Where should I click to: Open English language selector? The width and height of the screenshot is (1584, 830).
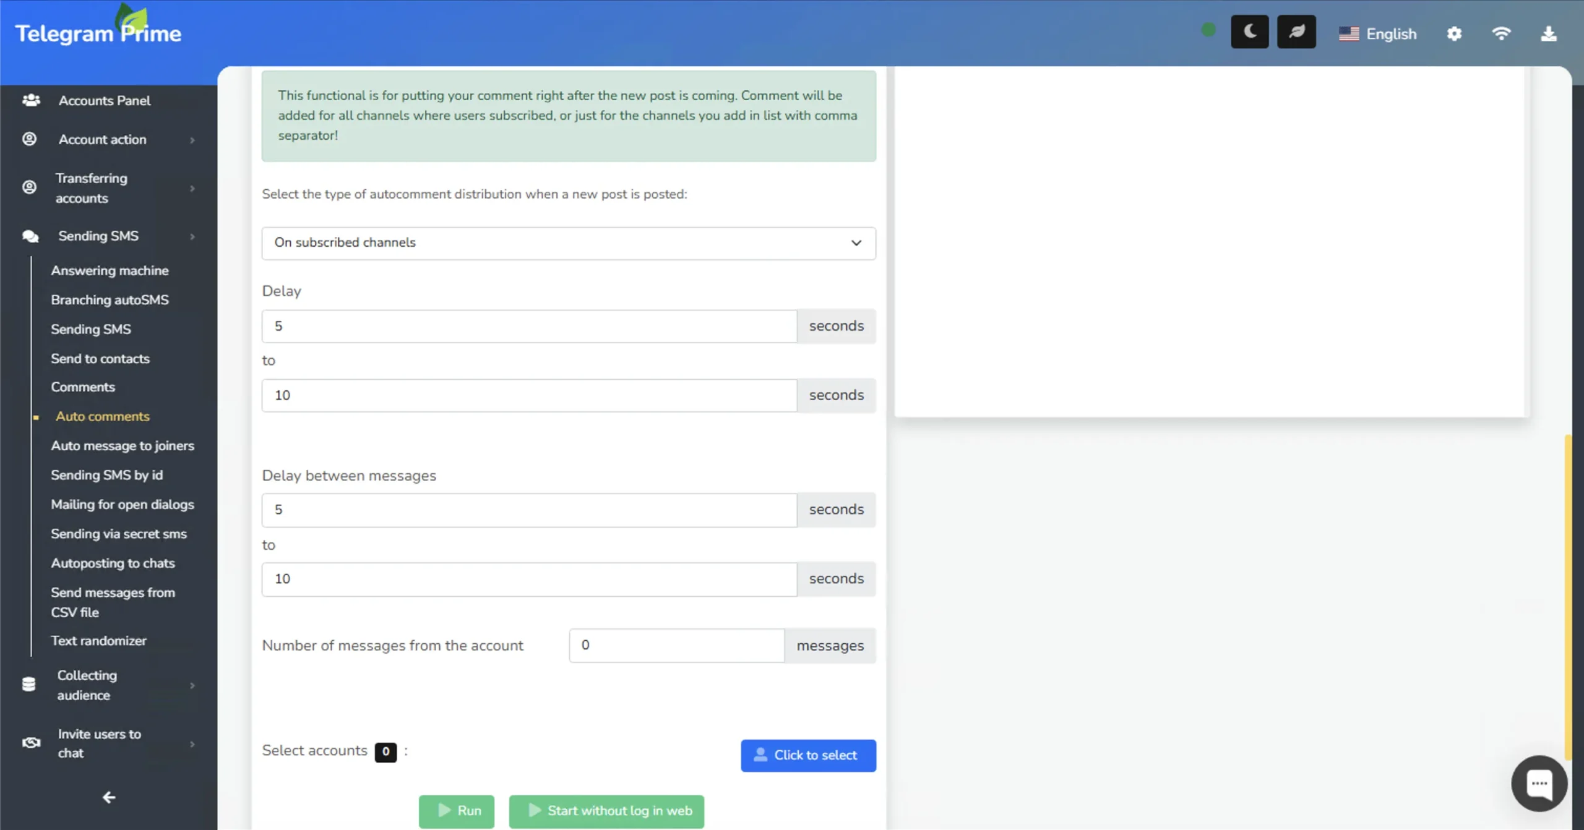(1378, 34)
